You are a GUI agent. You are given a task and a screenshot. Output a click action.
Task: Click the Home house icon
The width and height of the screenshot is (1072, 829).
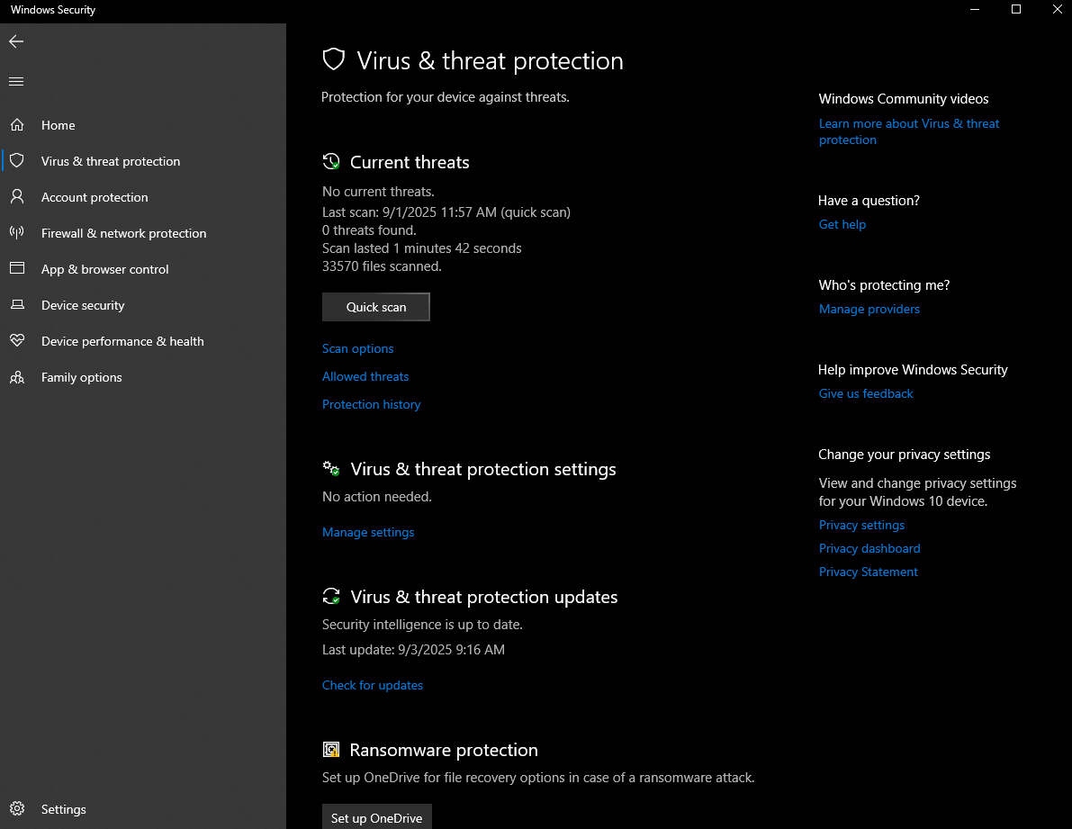[x=17, y=125]
